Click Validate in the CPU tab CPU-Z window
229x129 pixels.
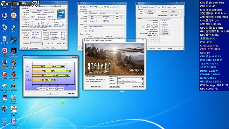53,48
